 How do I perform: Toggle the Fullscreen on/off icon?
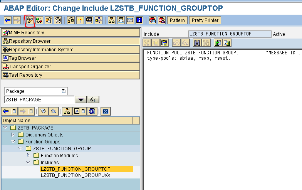tap(130, 20)
